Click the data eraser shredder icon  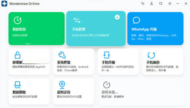[x=17, y=85]
